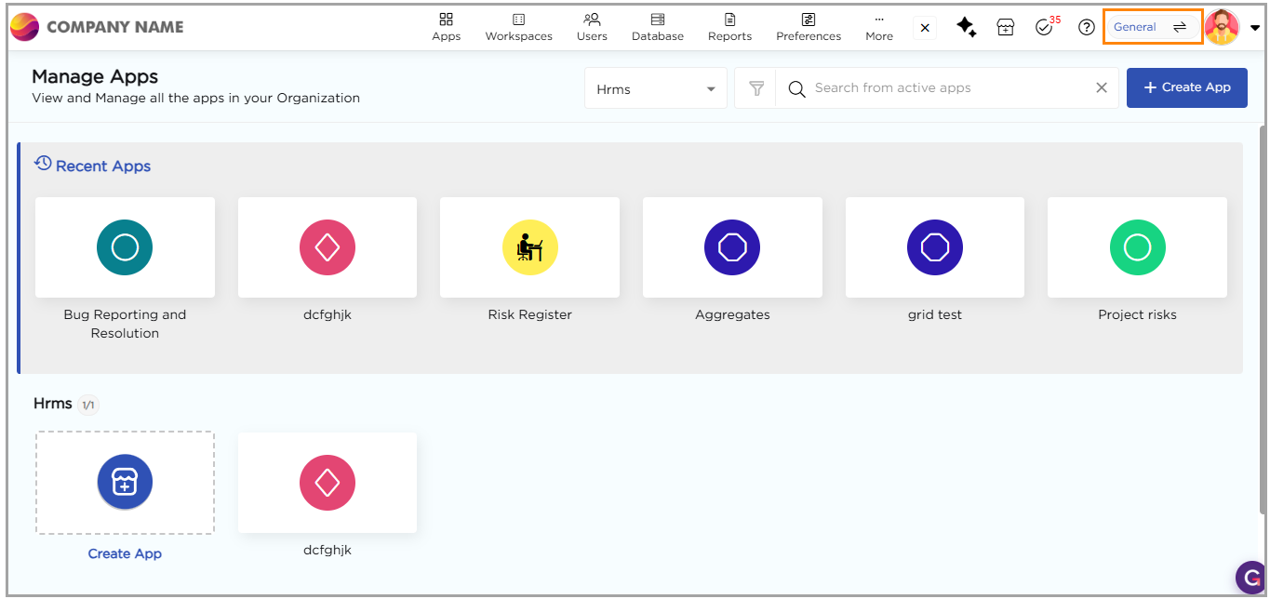Expand the Hrms category dropdown

click(655, 89)
